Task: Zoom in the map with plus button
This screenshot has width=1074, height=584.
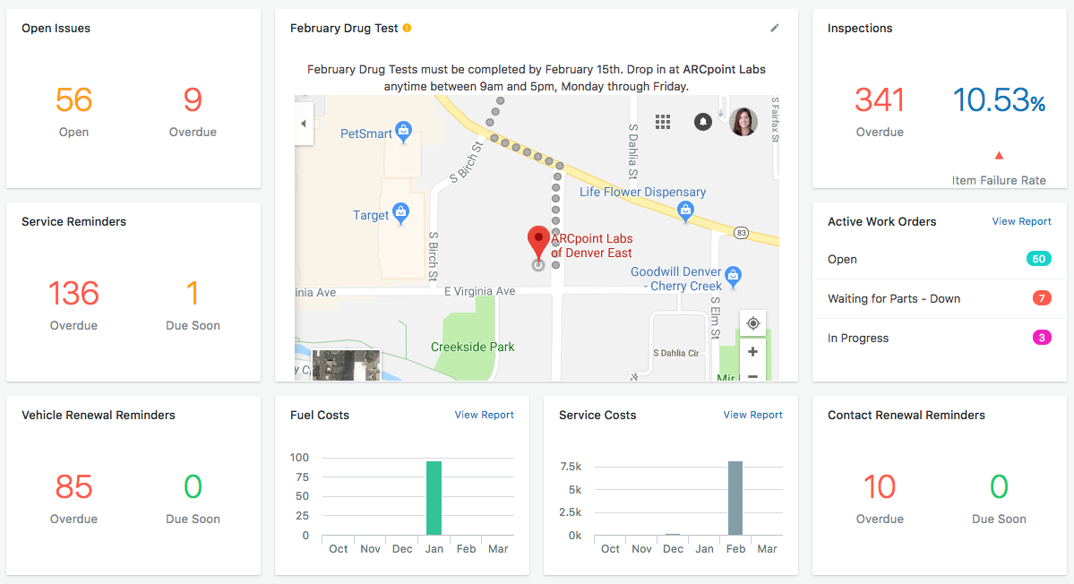Action: [752, 352]
